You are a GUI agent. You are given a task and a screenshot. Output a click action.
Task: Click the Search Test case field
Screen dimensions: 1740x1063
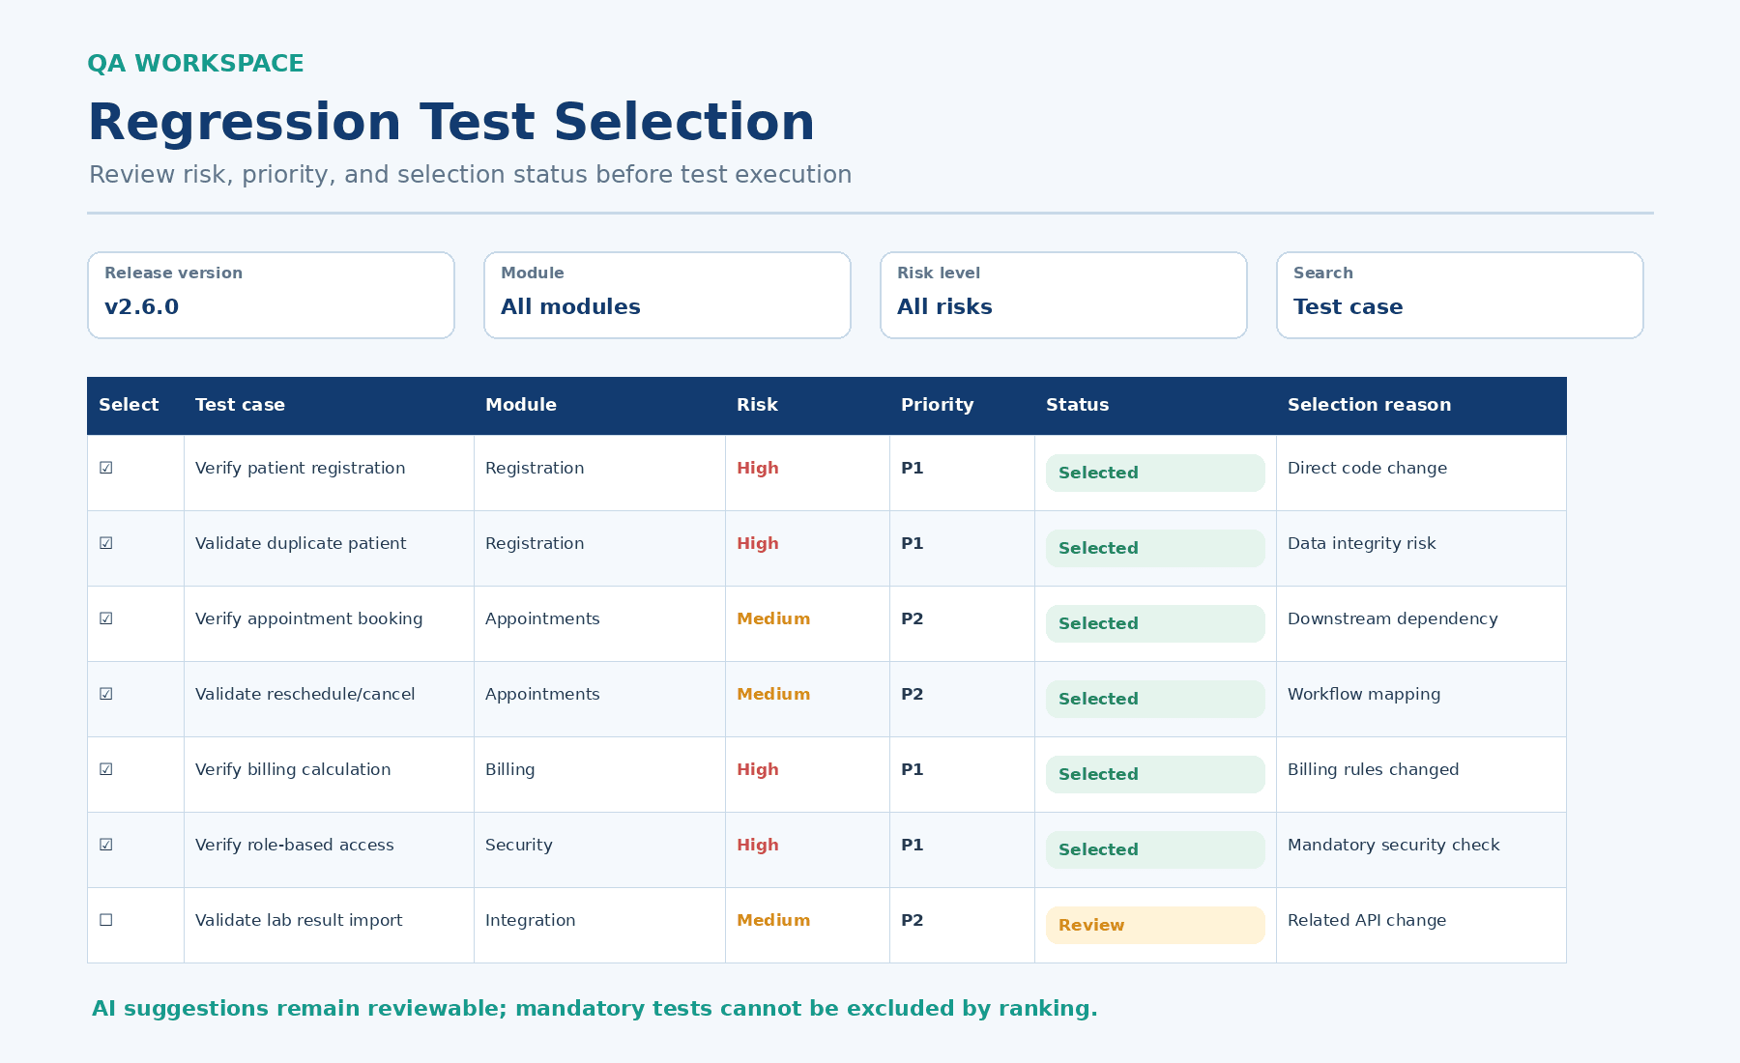click(x=1460, y=296)
